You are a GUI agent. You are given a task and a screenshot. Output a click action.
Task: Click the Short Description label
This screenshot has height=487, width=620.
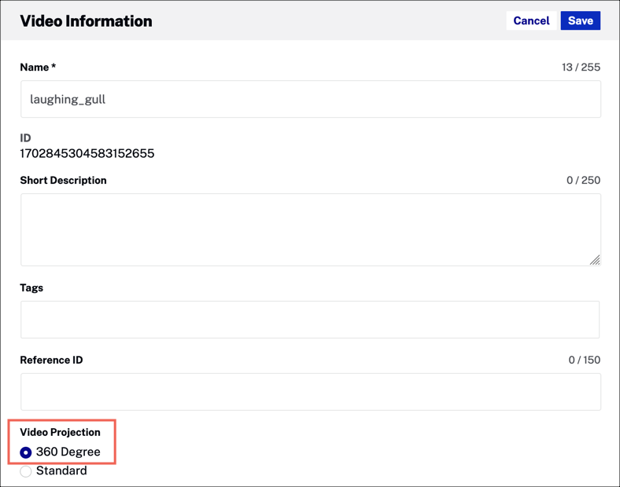click(63, 181)
